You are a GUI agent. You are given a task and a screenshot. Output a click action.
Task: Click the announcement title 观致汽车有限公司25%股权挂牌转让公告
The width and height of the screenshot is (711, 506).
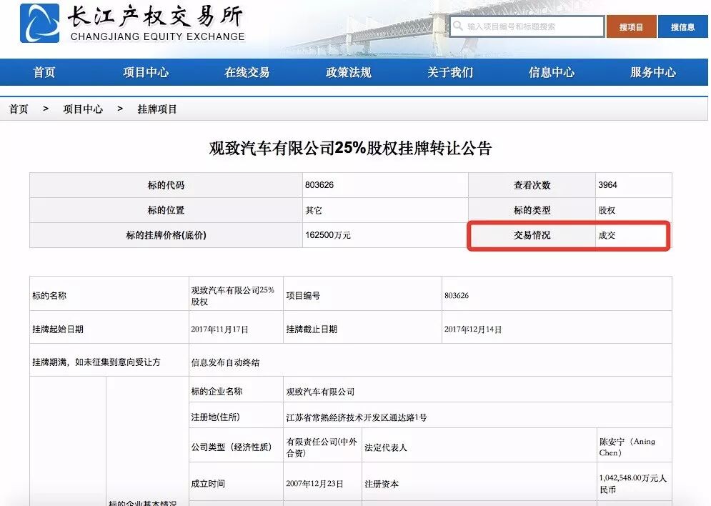click(x=350, y=148)
